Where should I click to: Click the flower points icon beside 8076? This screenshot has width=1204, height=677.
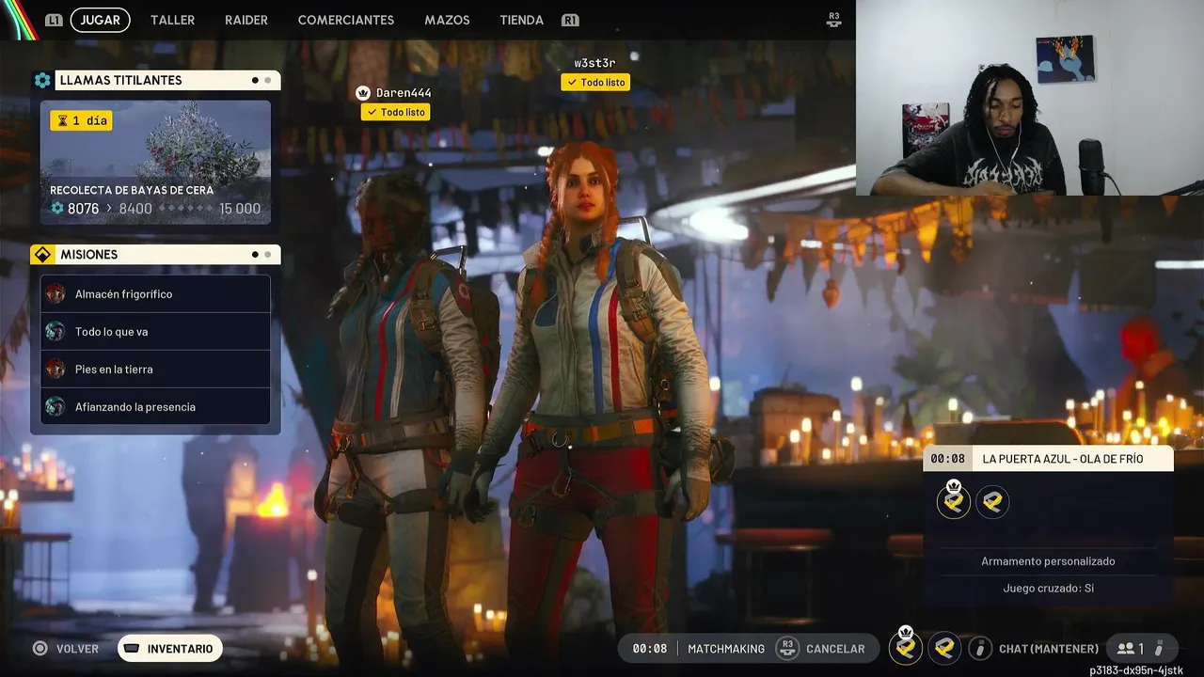click(57, 209)
